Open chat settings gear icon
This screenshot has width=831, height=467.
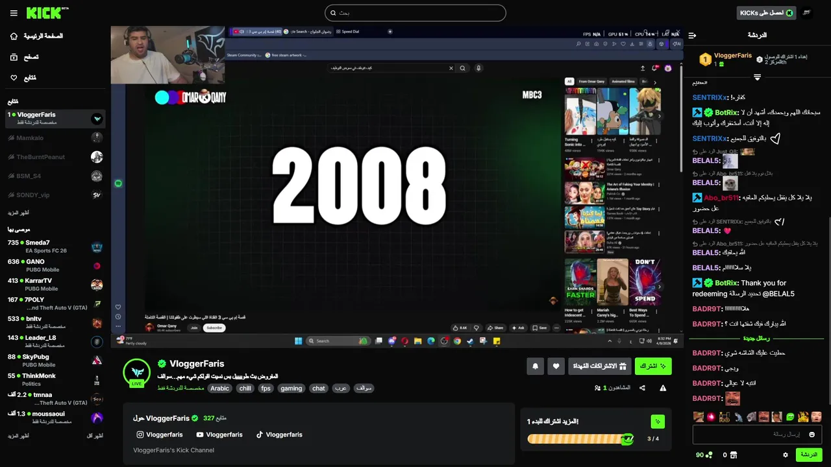785,455
